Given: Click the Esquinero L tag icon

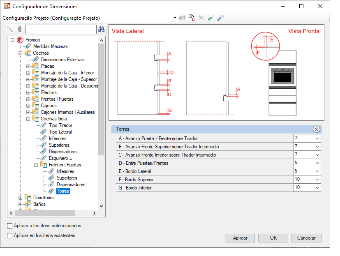Looking at the screenshot, I should pos(44,158).
